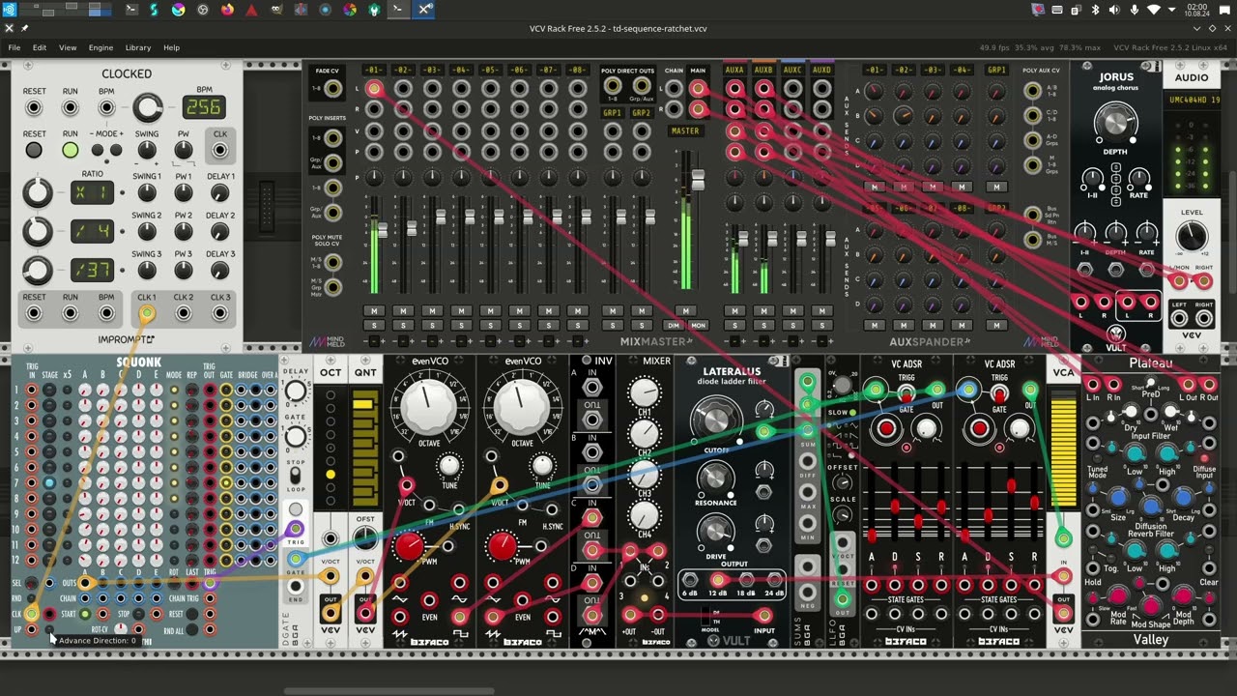Screen dimensions: 1237x696
Task: Click the MODE plus button on Clocked
Action: [116, 151]
